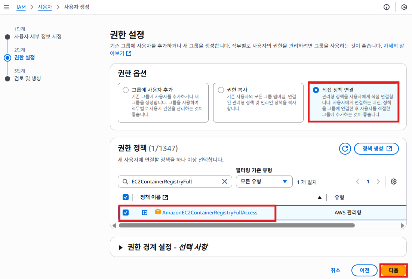Click the 취소 button
Screen dimensions: 412x279
(335, 270)
